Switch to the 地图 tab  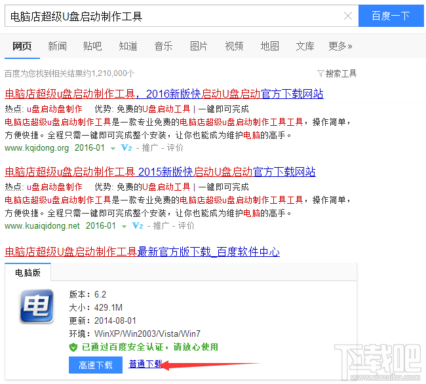pos(269,46)
